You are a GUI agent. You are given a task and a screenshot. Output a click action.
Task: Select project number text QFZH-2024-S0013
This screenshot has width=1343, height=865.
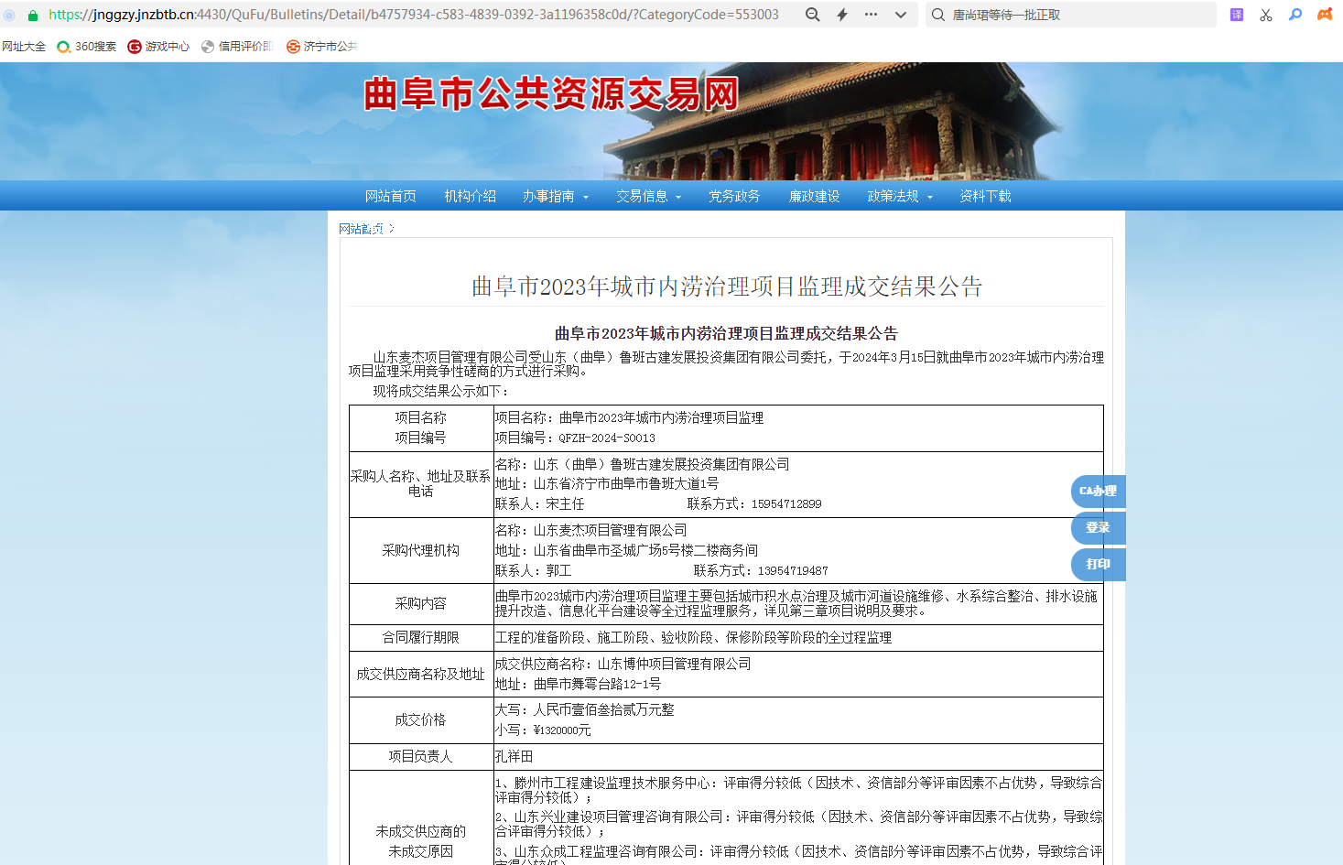tap(607, 438)
